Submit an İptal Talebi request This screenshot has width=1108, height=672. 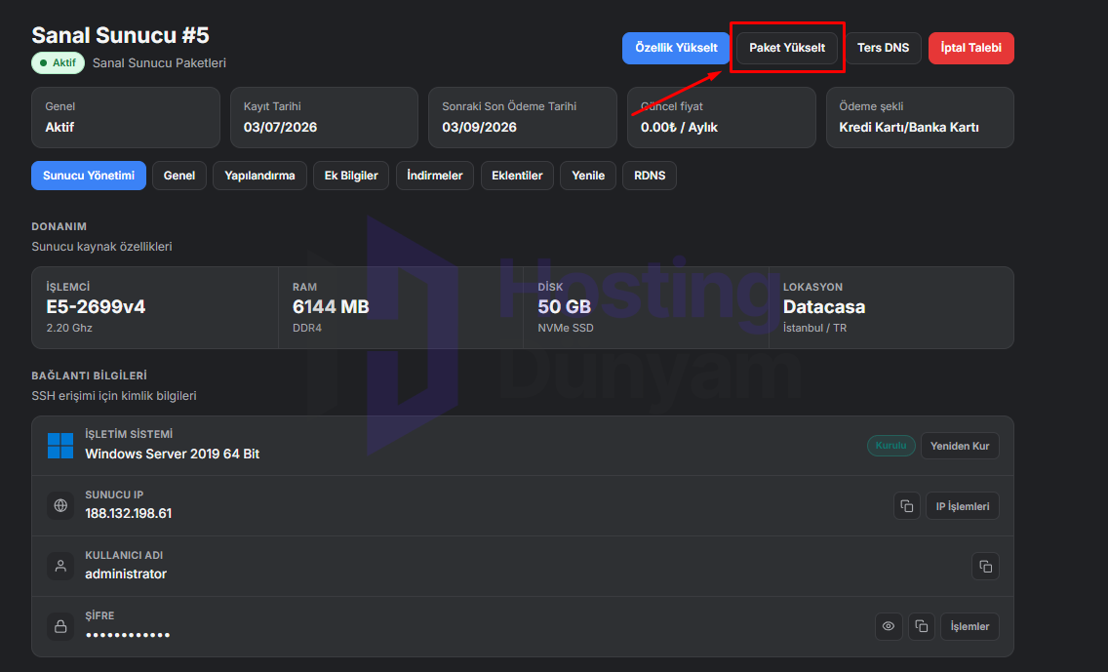click(x=970, y=48)
